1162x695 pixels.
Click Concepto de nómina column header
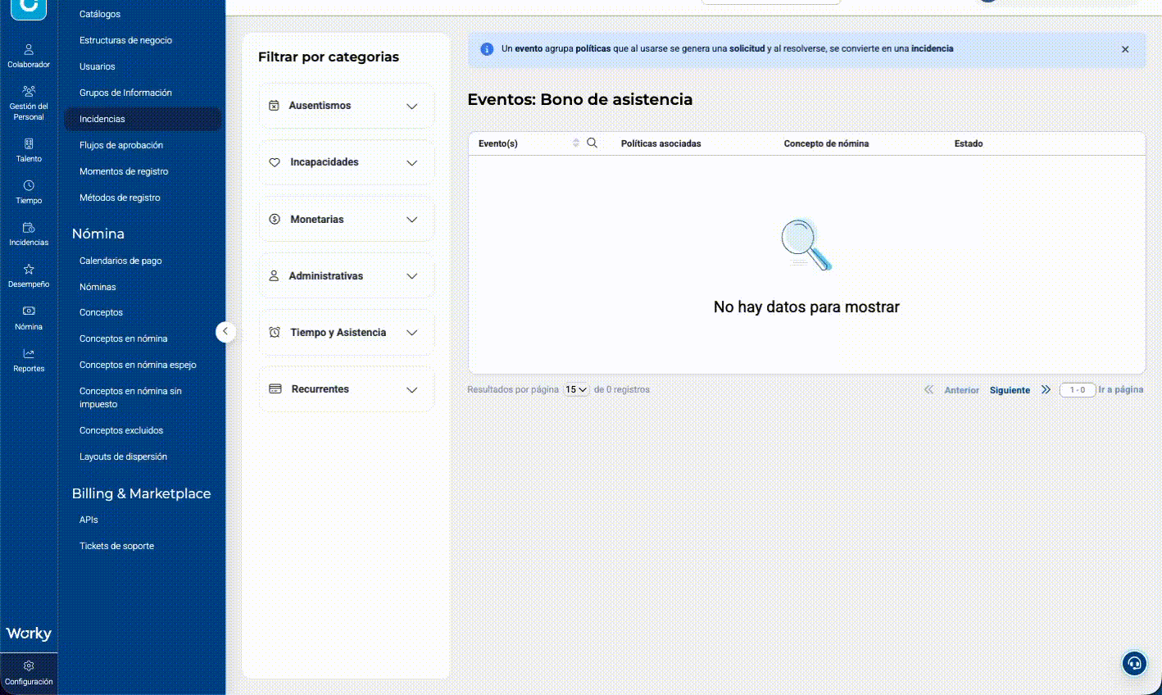coord(826,143)
